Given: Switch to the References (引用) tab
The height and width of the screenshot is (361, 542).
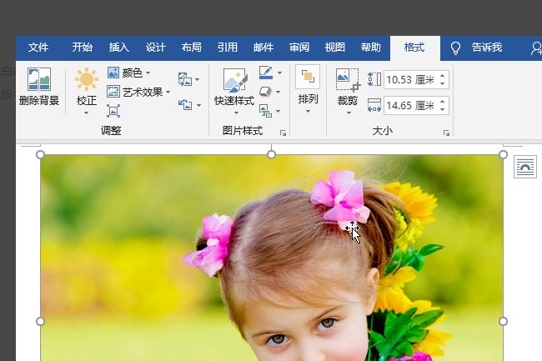Looking at the screenshot, I should click(x=228, y=48).
